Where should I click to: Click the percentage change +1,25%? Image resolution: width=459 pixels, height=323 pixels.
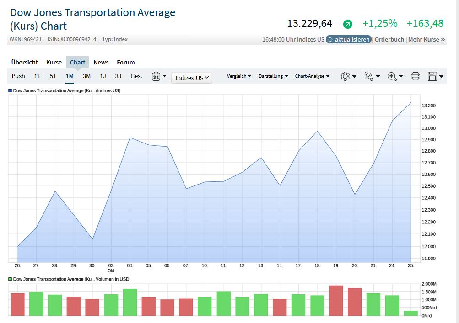[x=380, y=23]
